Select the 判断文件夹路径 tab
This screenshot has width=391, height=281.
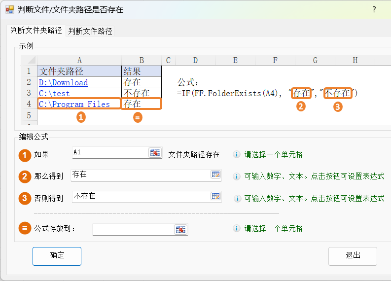click(x=36, y=31)
